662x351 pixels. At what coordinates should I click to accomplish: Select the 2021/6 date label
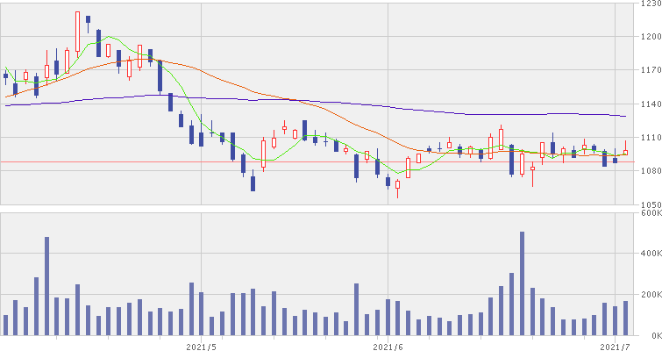(x=387, y=345)
